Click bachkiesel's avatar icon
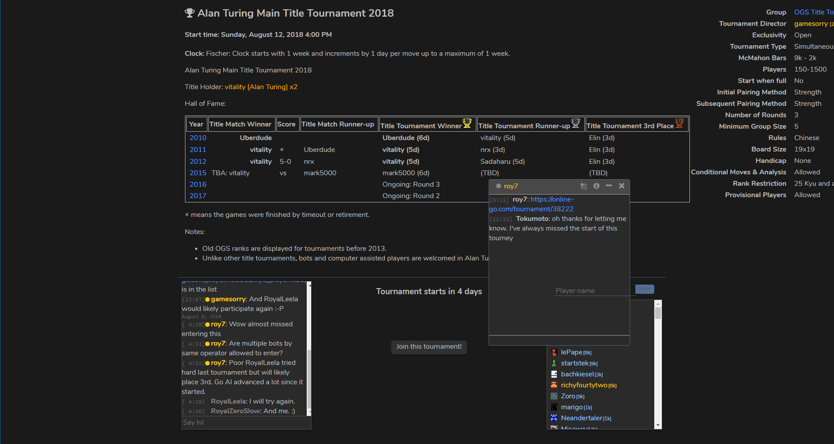The width and height of the screenshot is (834, 444). (x=554, y=374)
